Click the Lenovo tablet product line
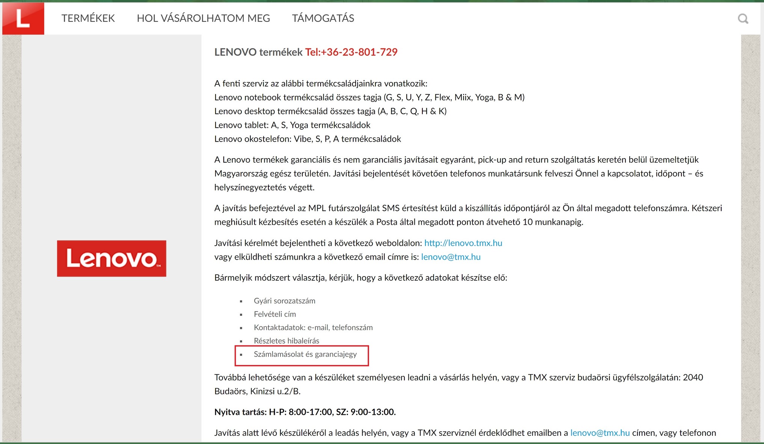764x444 pixels. point(292,125)
